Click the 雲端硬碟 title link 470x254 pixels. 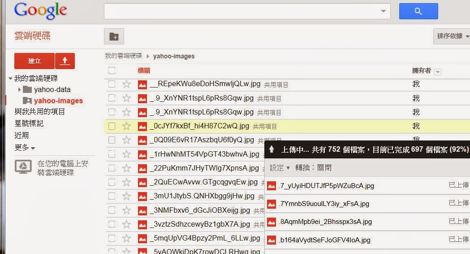pos(32,36)
